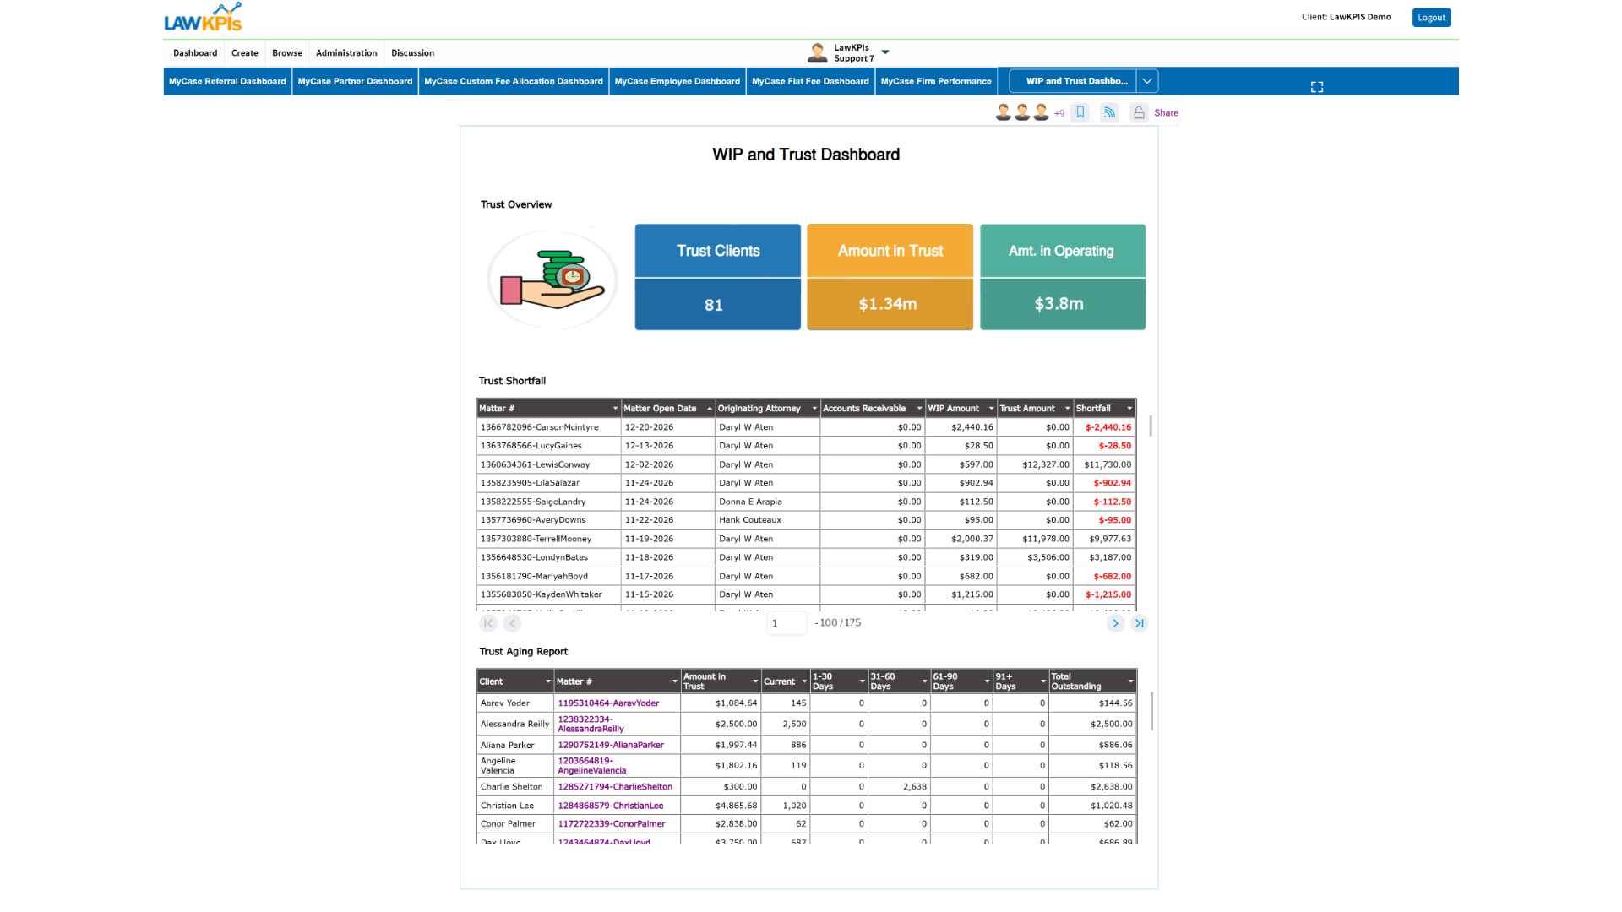Click the Logout button
The height and width of the screenshot is (912, 1622).
point(1431,17)
